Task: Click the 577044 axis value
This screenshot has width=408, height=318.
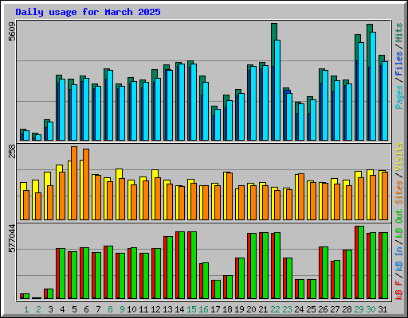Action: click(12, 238)
